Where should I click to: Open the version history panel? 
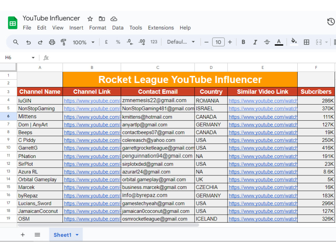click(331, 21)
